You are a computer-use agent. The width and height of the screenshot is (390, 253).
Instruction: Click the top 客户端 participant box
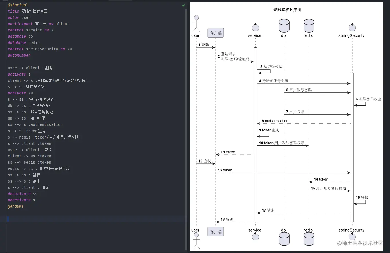tap(216, 33)
